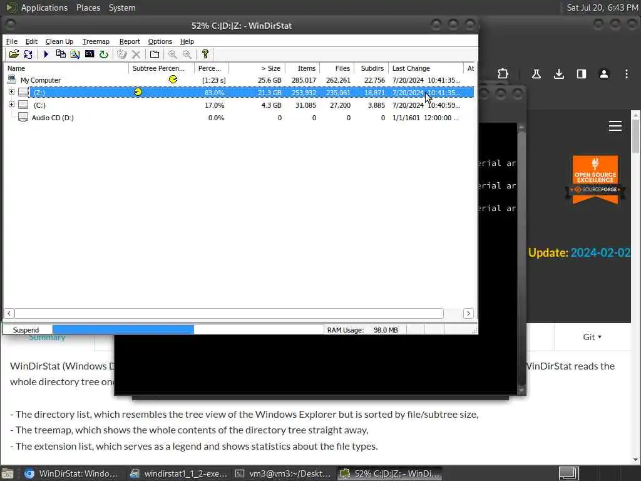This screenshot has width=641, height=481.
Task: Click the pacman animation in Z: row
Action: [138, 92]
